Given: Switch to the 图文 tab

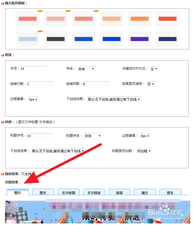Looking at the screenshot, I should [43, 192].
